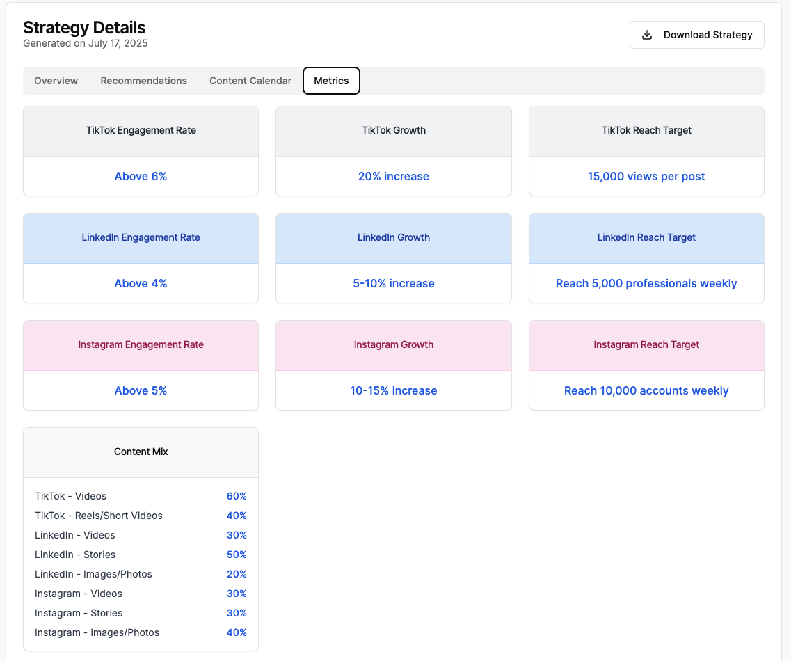Click the 'LinkedIn - Images/Photos' row label
Viewport: 791px width, 661px height.
tap(93, 574)
